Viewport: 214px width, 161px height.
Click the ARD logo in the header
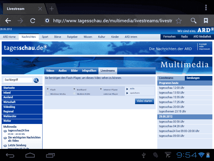pos(205,30)
